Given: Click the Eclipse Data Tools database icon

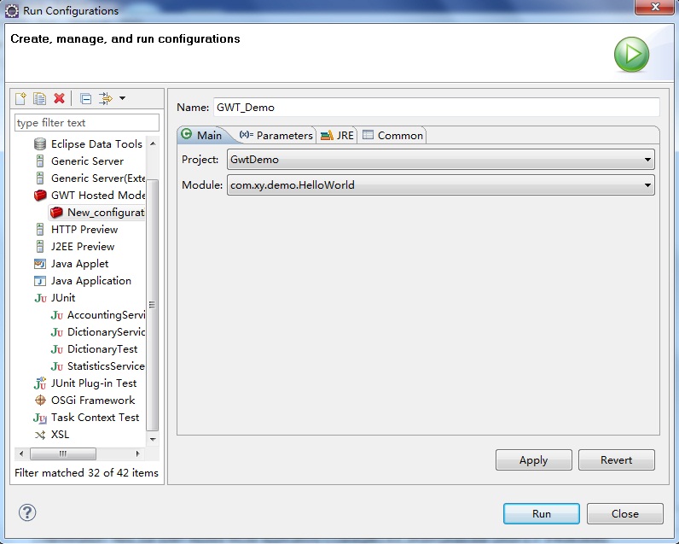Looking at the screenshot, I should pyautogui.click(x=40, y=144).
